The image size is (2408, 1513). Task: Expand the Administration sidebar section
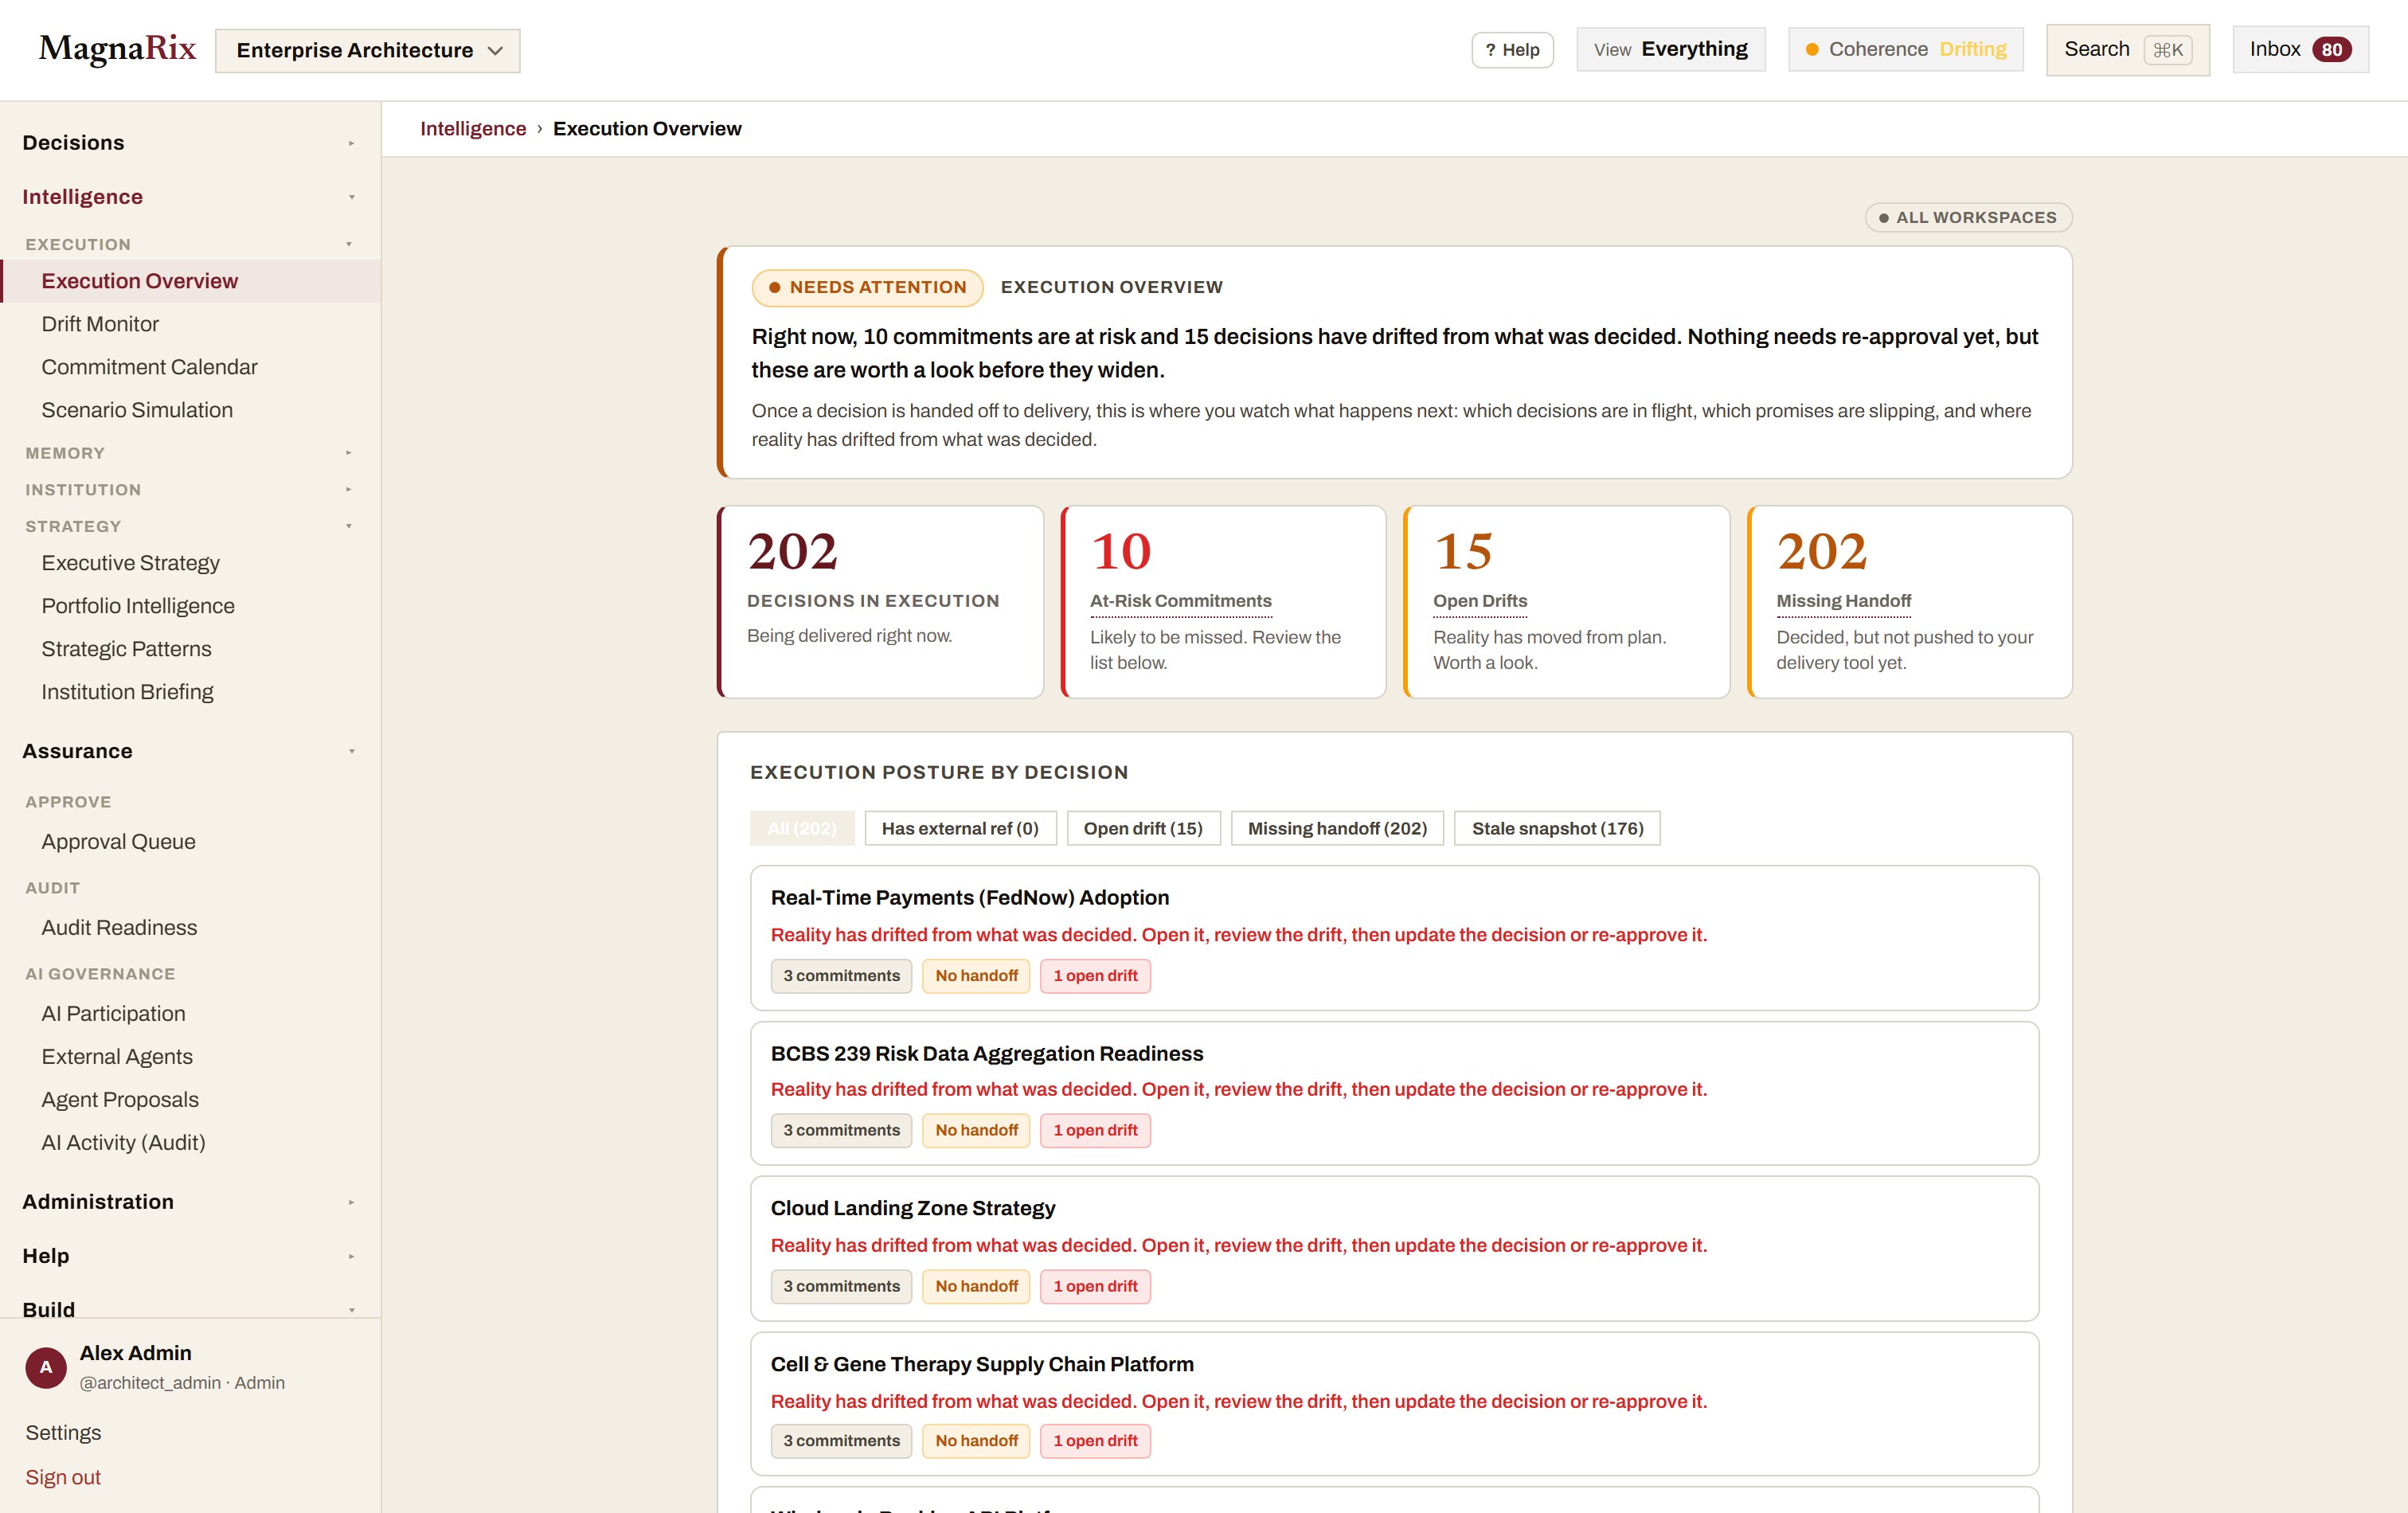coord(190,1202)
